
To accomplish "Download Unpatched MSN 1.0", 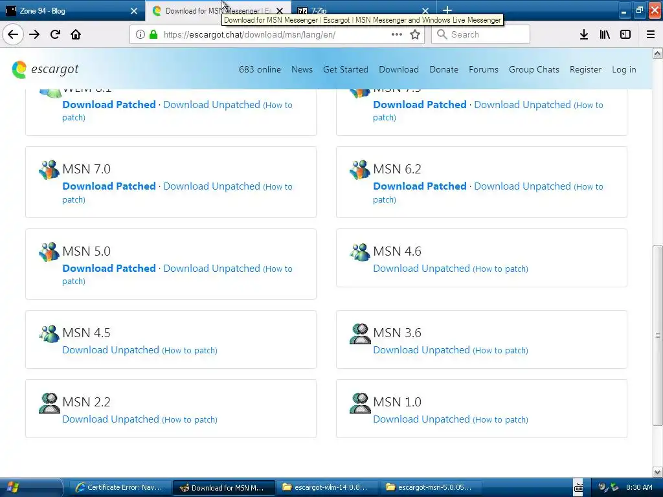I will (x=421, y=419).
